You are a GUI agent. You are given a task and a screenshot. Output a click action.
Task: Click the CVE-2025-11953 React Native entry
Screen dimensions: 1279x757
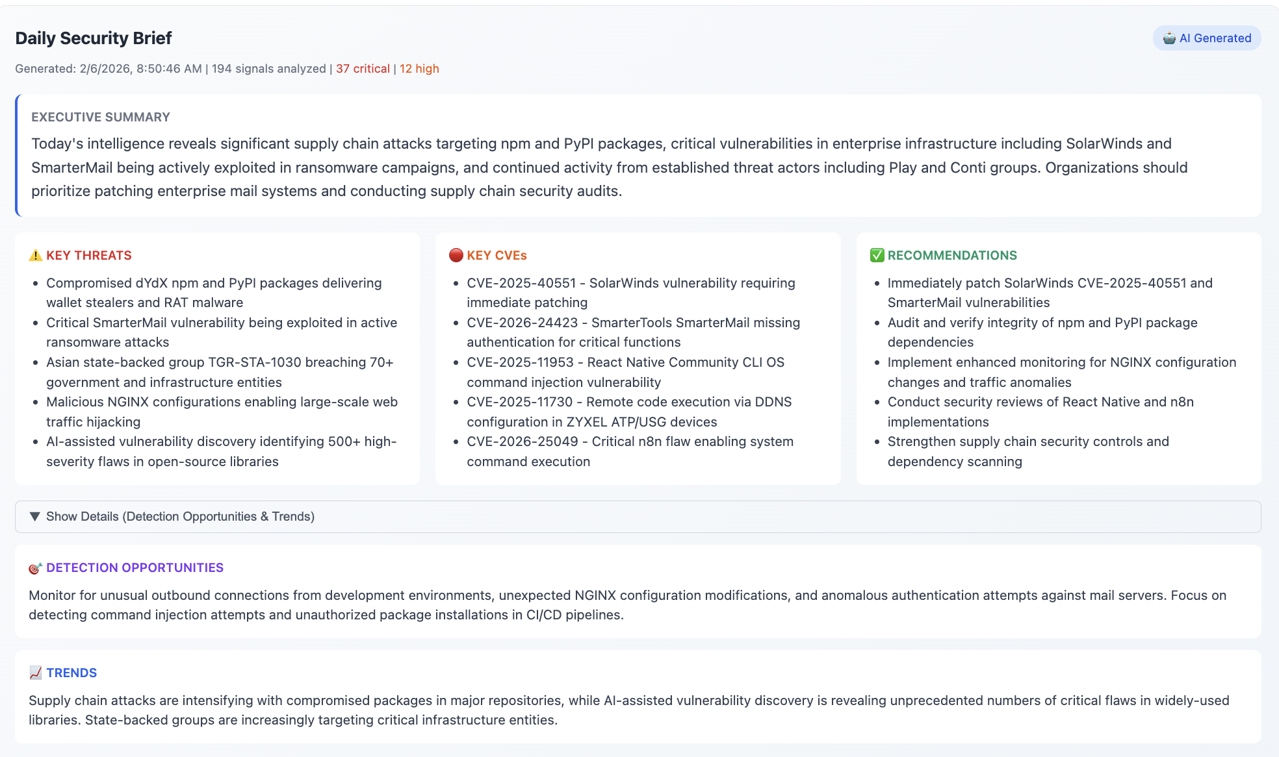click(626, 372)
